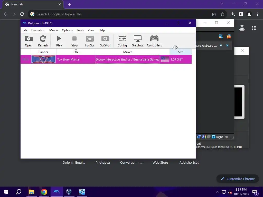Click Customize Chrome button

pyautogui.click(x=238, y=179)
